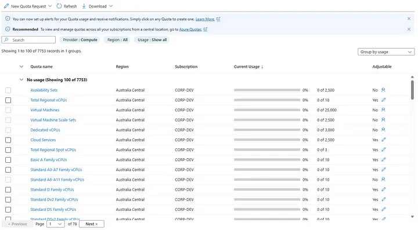Click the Standard DS Family usage bar

point(267,210)
